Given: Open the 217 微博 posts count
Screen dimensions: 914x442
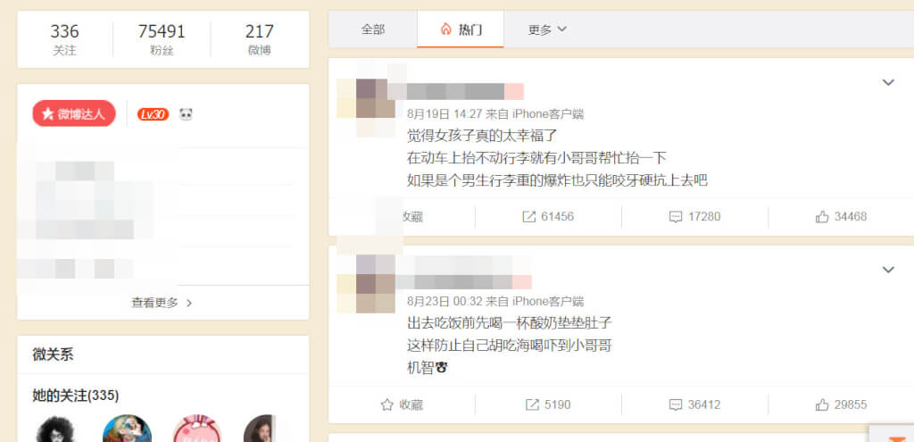Looking at the screenshot, I should click(260, 39).
